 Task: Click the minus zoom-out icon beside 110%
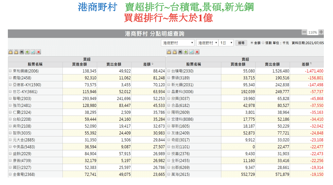tap(304, 32)
